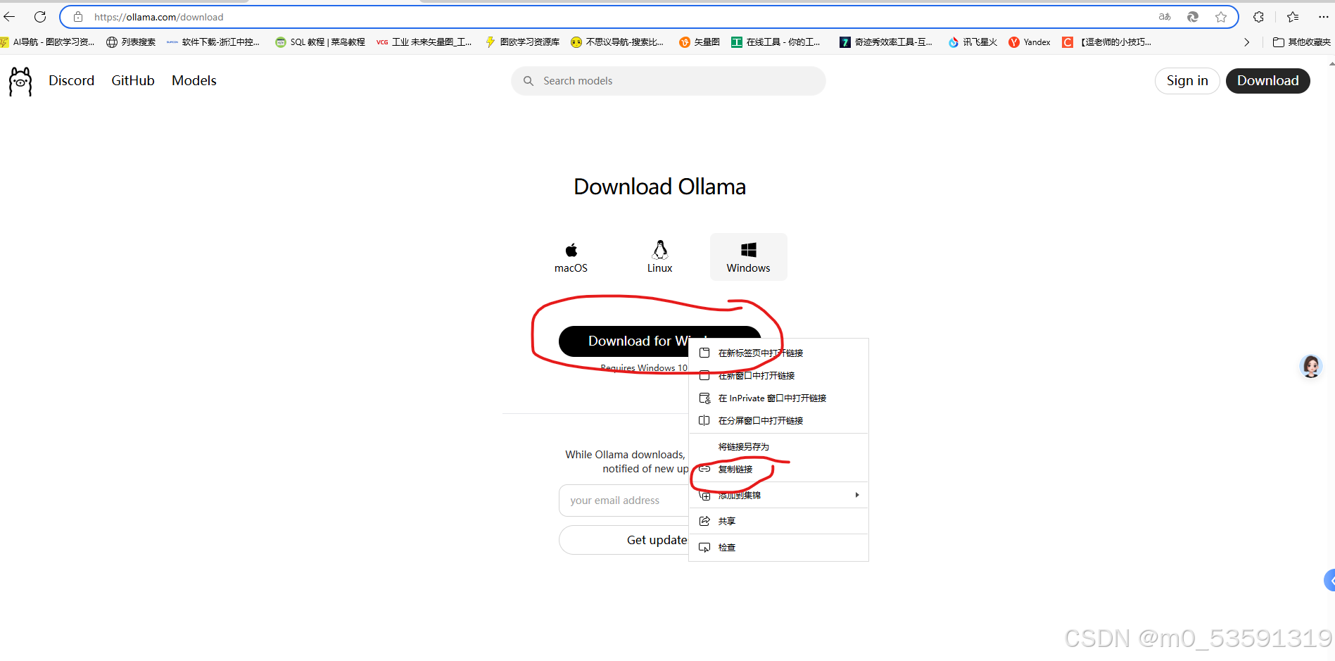1335x661 pixels.
Task: Click the Ollama llama logo
Action: click(20, 82)
